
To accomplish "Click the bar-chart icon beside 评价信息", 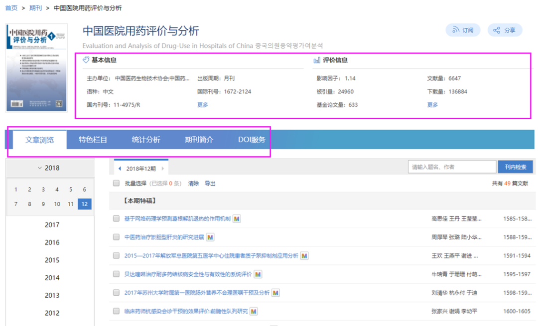I will point(318,60).
